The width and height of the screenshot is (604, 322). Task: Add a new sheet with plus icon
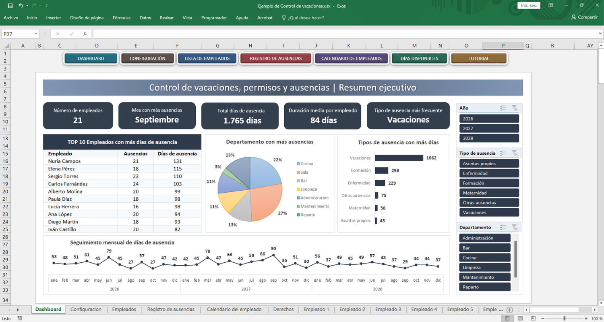[509, 310]
